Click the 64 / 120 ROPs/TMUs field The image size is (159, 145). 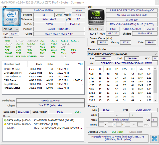tap(113, 34)
